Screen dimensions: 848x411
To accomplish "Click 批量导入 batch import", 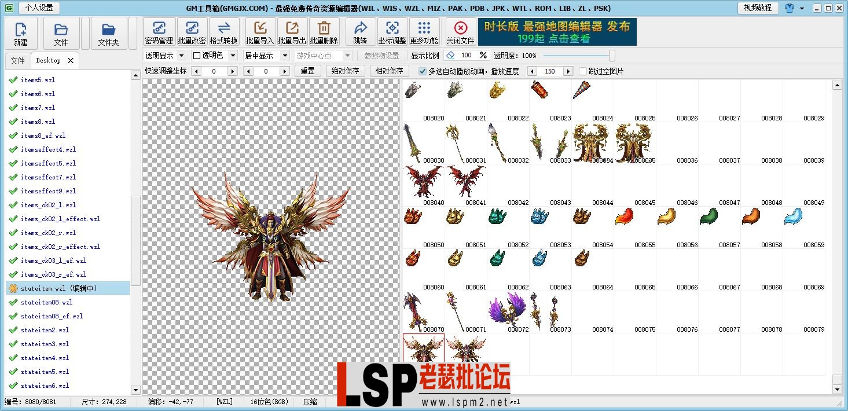I will click(x=260, y=32).
